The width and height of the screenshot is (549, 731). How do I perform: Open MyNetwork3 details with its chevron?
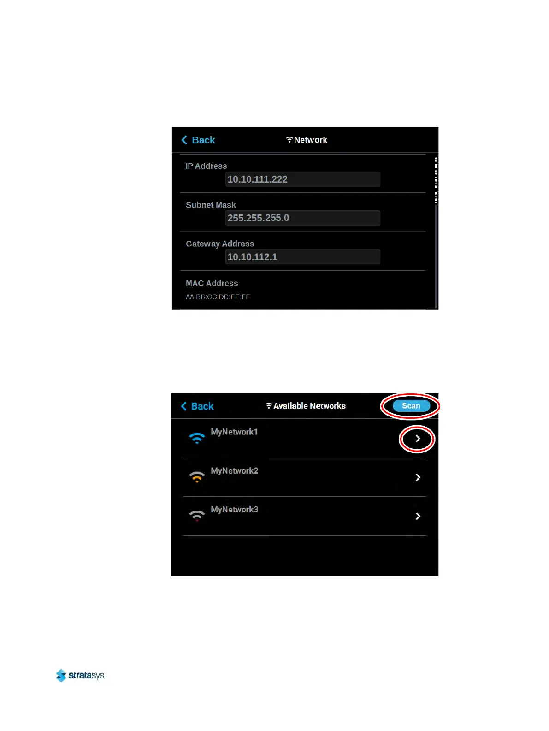(418, 516)
